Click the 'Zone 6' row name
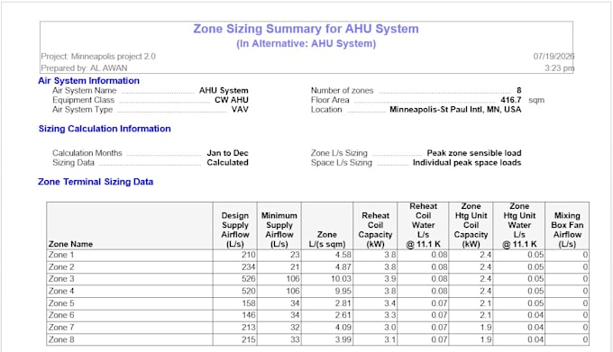 (61, 315)
